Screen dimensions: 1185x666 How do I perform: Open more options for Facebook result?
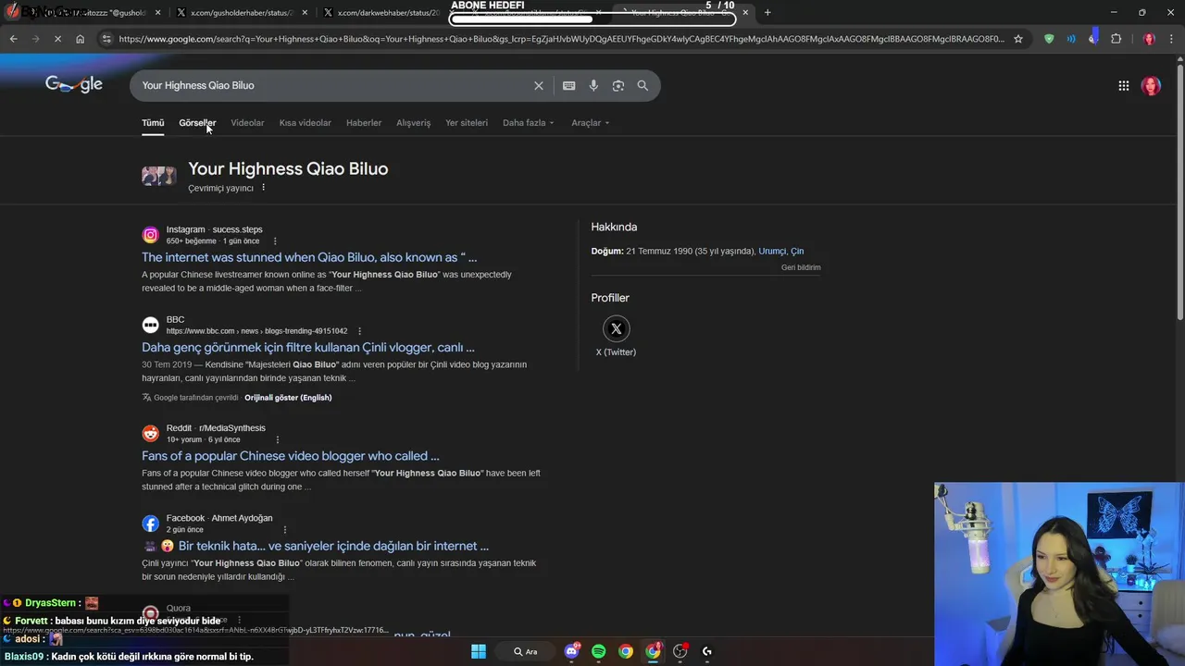tap(285, 530)
